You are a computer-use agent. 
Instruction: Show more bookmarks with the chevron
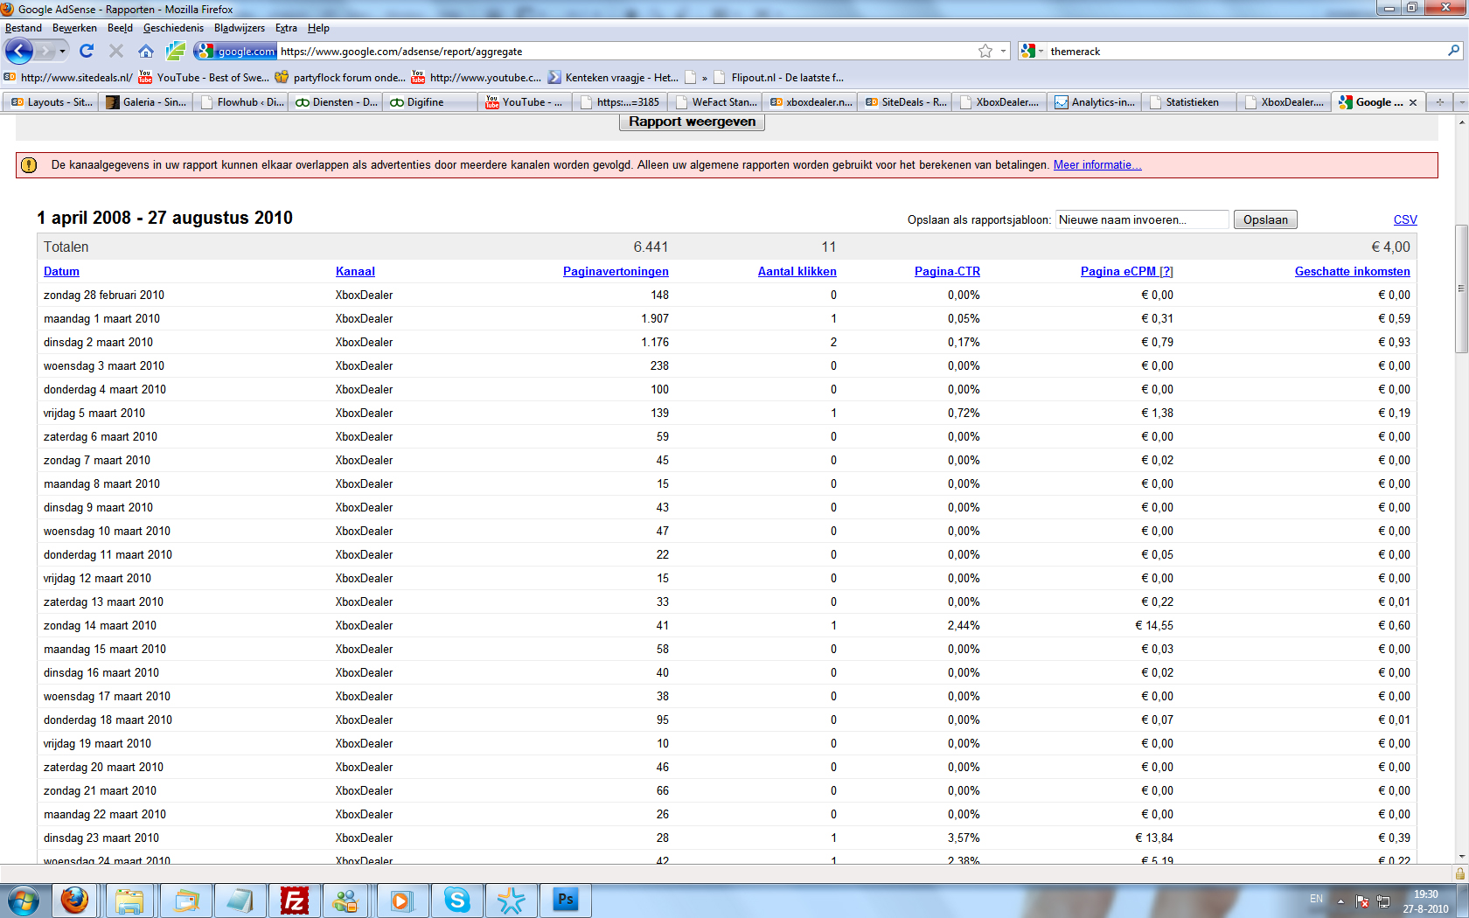[x=704, y=78]
